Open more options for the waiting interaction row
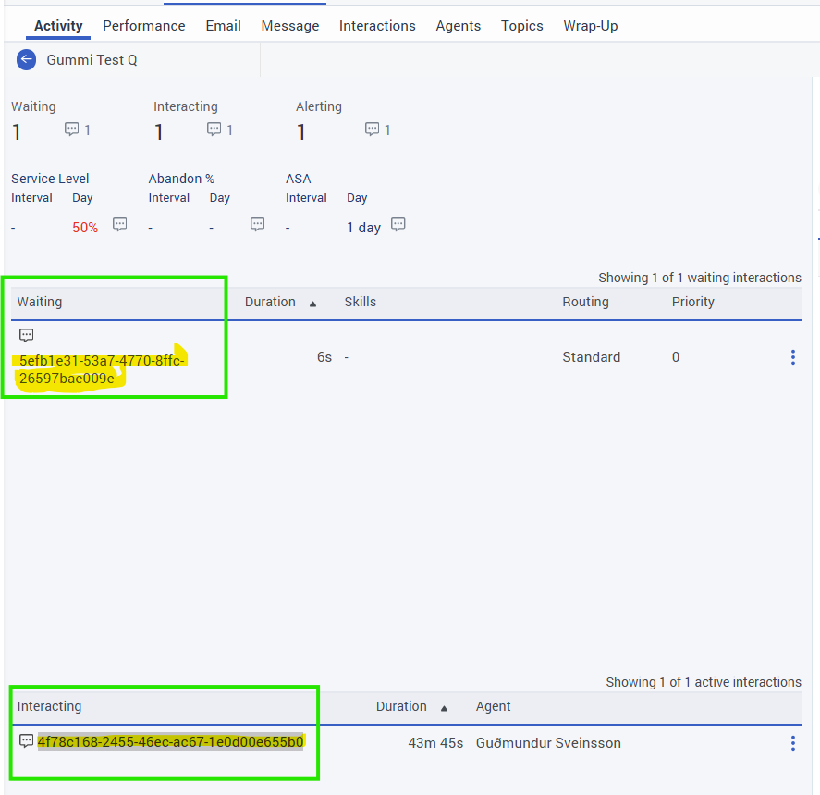Image resolution: width=820 pixels, height=795 pixels. [x=793, y=357]
